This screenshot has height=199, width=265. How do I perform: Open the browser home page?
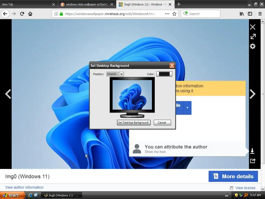30,14
